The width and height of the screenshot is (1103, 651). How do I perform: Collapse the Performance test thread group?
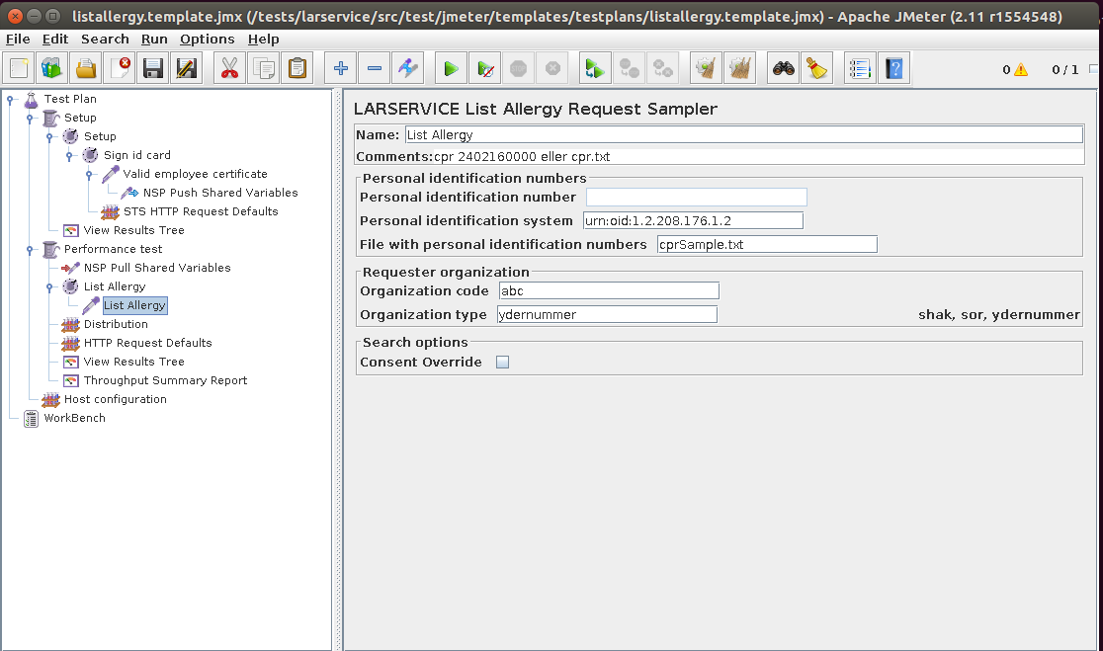(31, 250)
